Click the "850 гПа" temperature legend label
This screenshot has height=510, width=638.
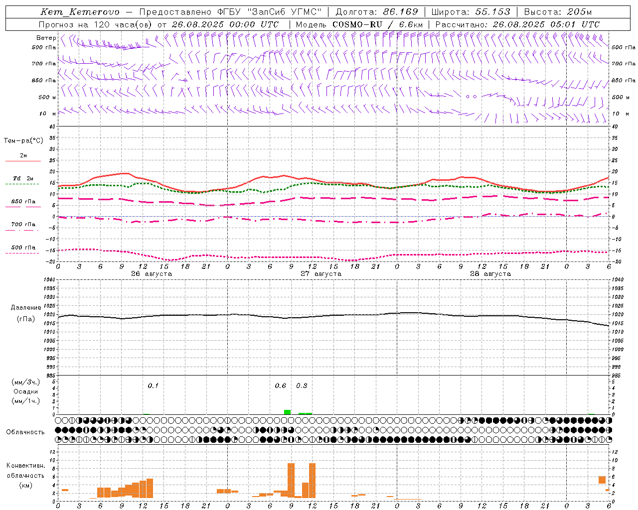point(23,201)
